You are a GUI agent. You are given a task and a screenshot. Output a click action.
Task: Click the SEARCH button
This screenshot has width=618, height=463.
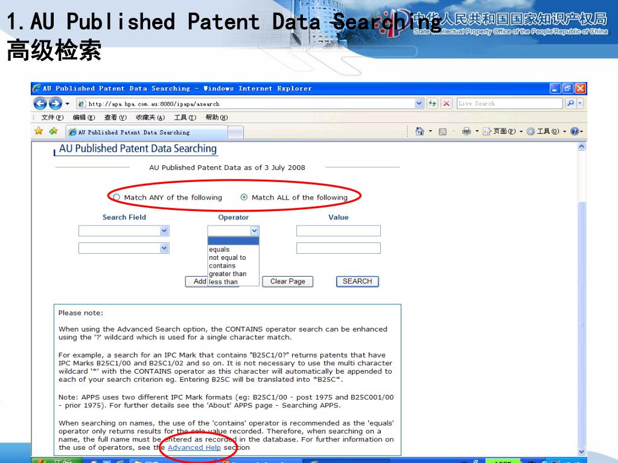pyautogui.click(x=357, y=282)
